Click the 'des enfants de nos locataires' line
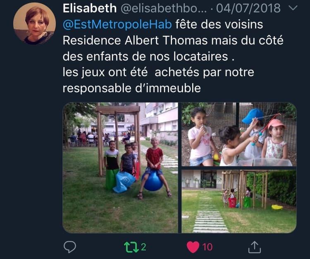This screenshot has height=259, width=310. point(149,56)
